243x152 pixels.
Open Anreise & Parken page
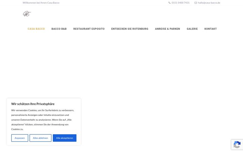coord(167,29)
